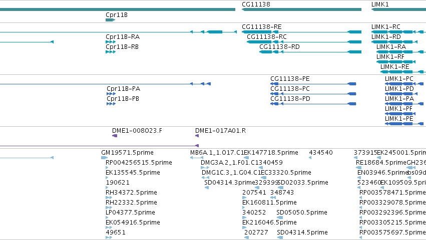
Task: Select the Cpr11B gene glyph
Action: [110, 20]
